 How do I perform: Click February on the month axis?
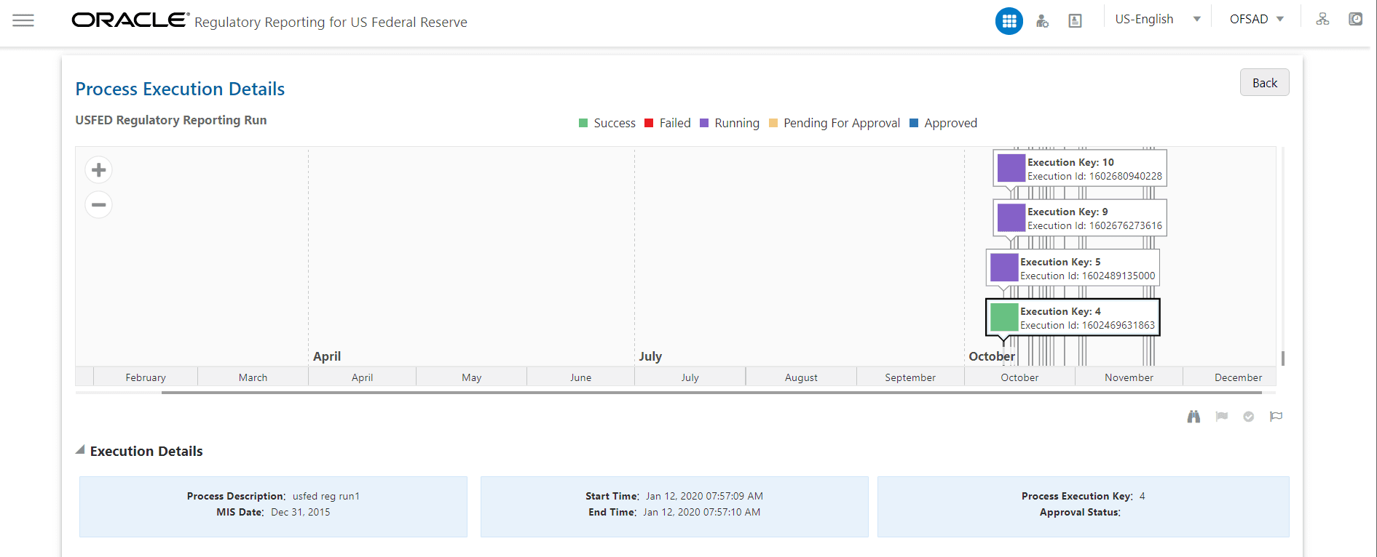click(x=146, y=377)
